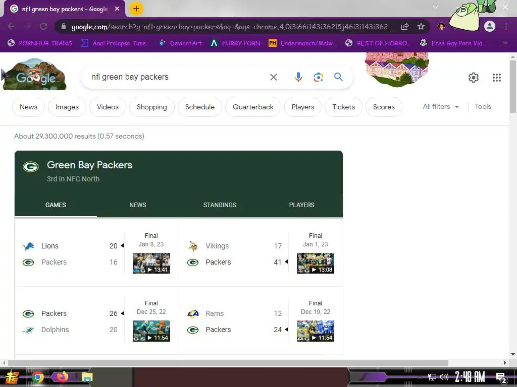The image size is (517, 387).
Task: Open Google quick settings gear
Action: [x=474, y=77]
